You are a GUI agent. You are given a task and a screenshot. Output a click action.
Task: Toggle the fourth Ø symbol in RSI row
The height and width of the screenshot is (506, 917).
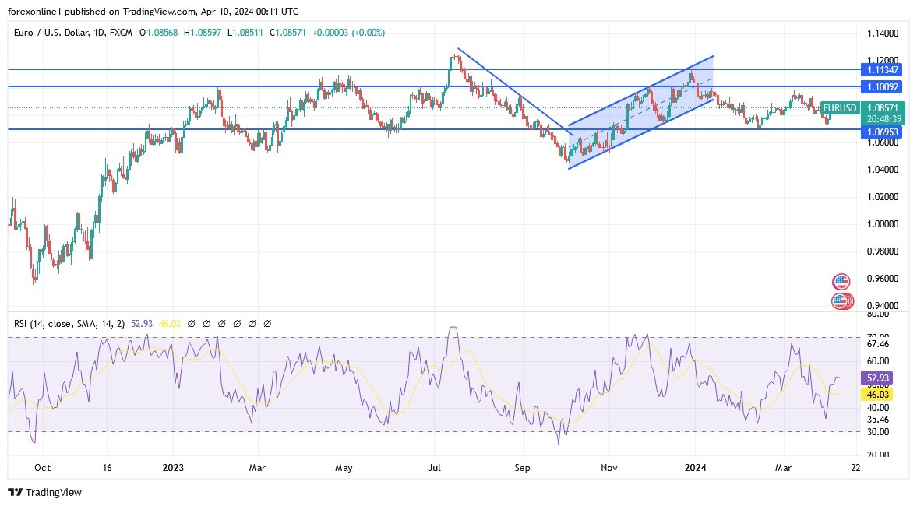tap(236, 323)
